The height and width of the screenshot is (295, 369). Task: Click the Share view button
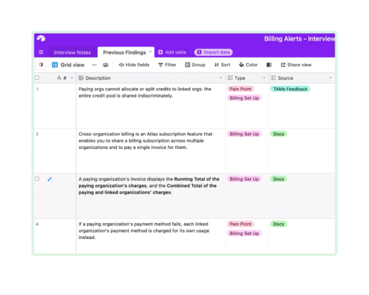coord(296,65)
